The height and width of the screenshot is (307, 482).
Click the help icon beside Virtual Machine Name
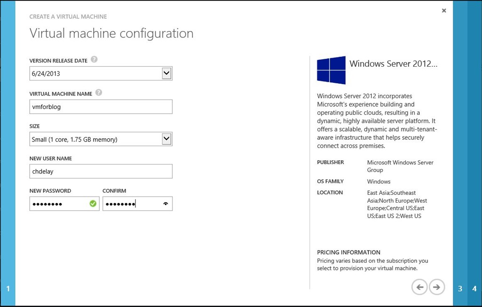point(98,93)
